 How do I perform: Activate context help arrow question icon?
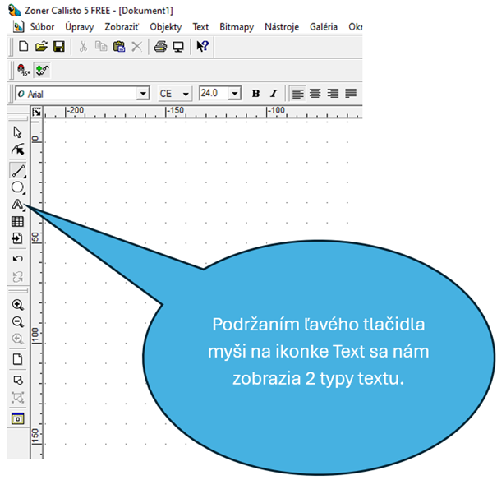pyautogui.click(x=203, y=46)
